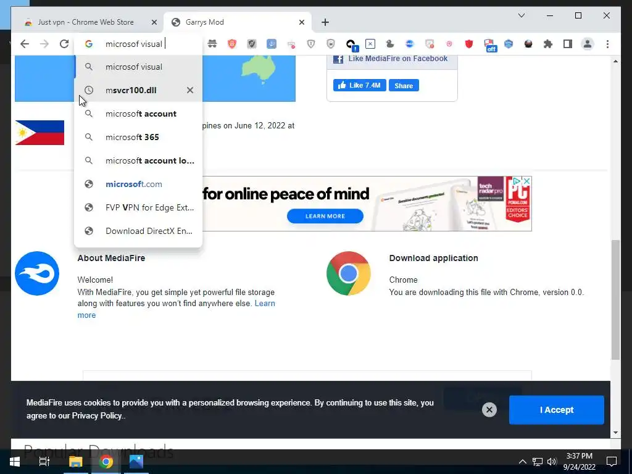Accept cookies with I Accept button
This screenshot has height=474, width=632.
click(556, 410)
